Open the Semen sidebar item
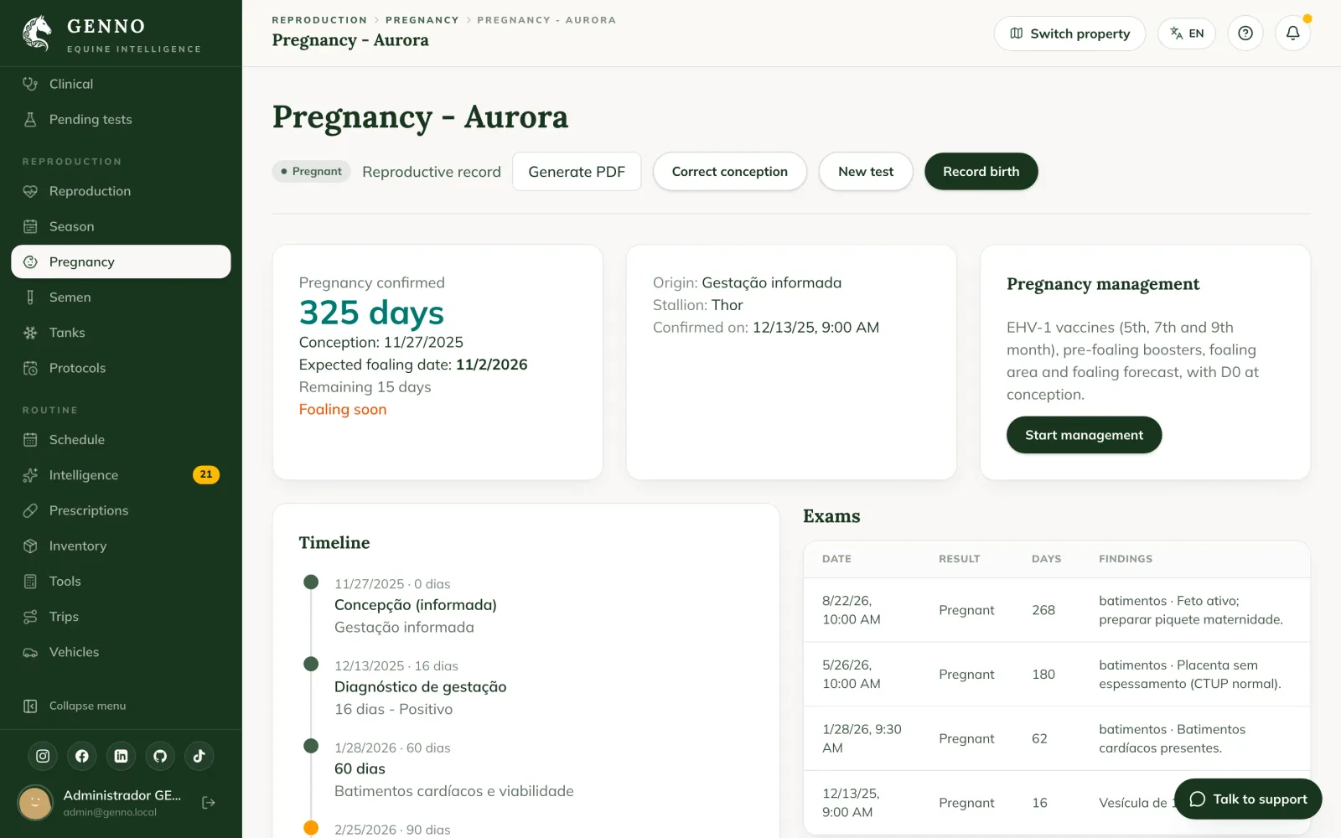 [121, 297]
